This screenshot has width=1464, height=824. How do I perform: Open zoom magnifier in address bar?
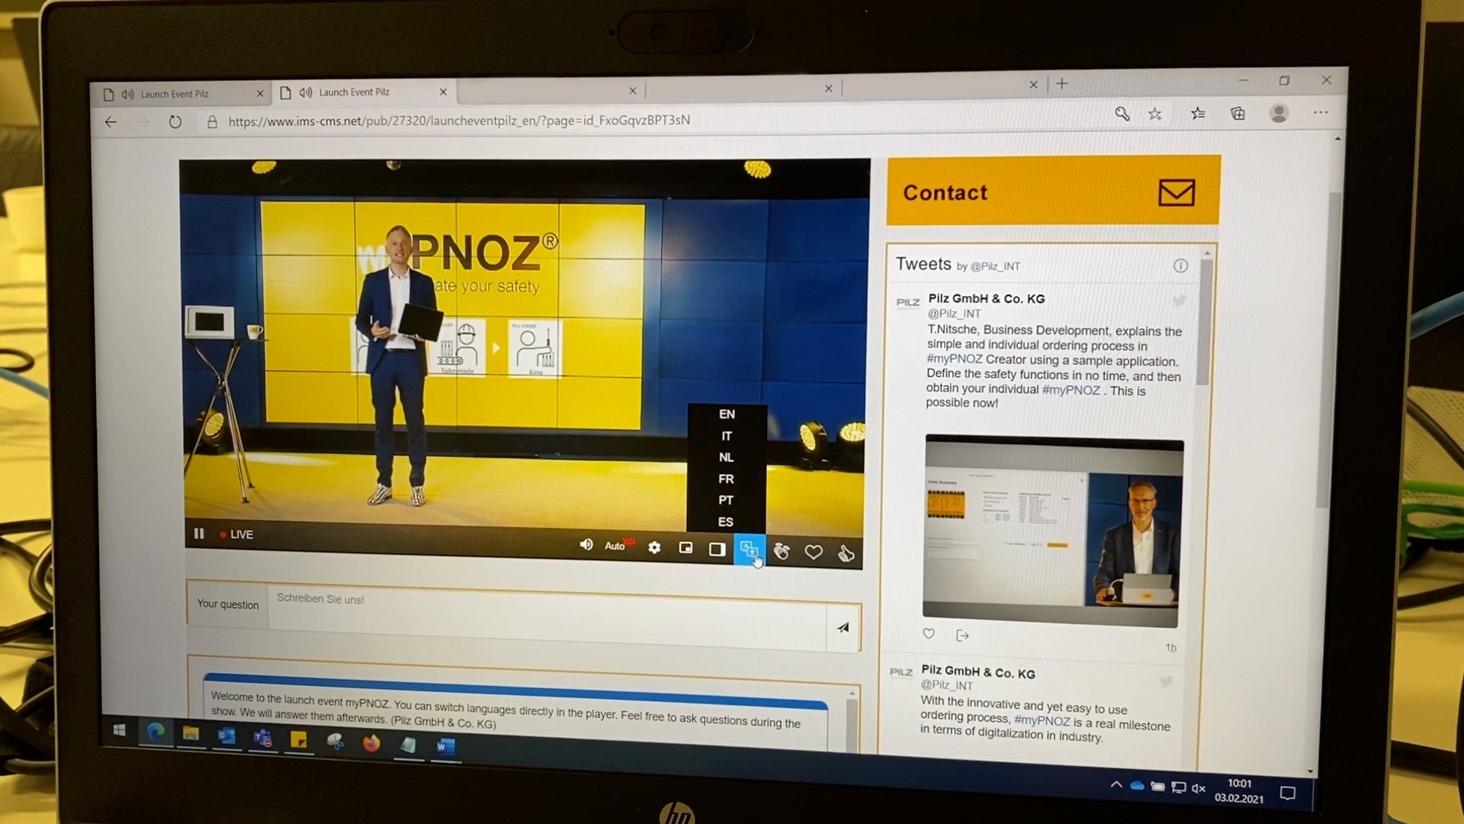point(1122,114)
